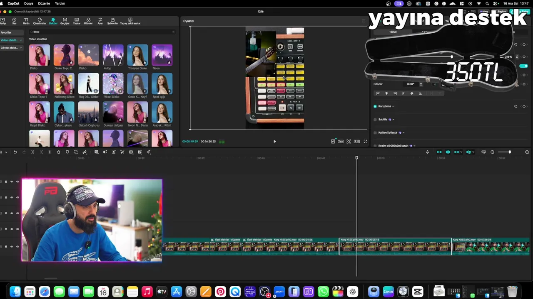The height and width of the screenshot is (299, 533).
Task: Delete the selected clip with trash icon
Action: click(58, 152)
